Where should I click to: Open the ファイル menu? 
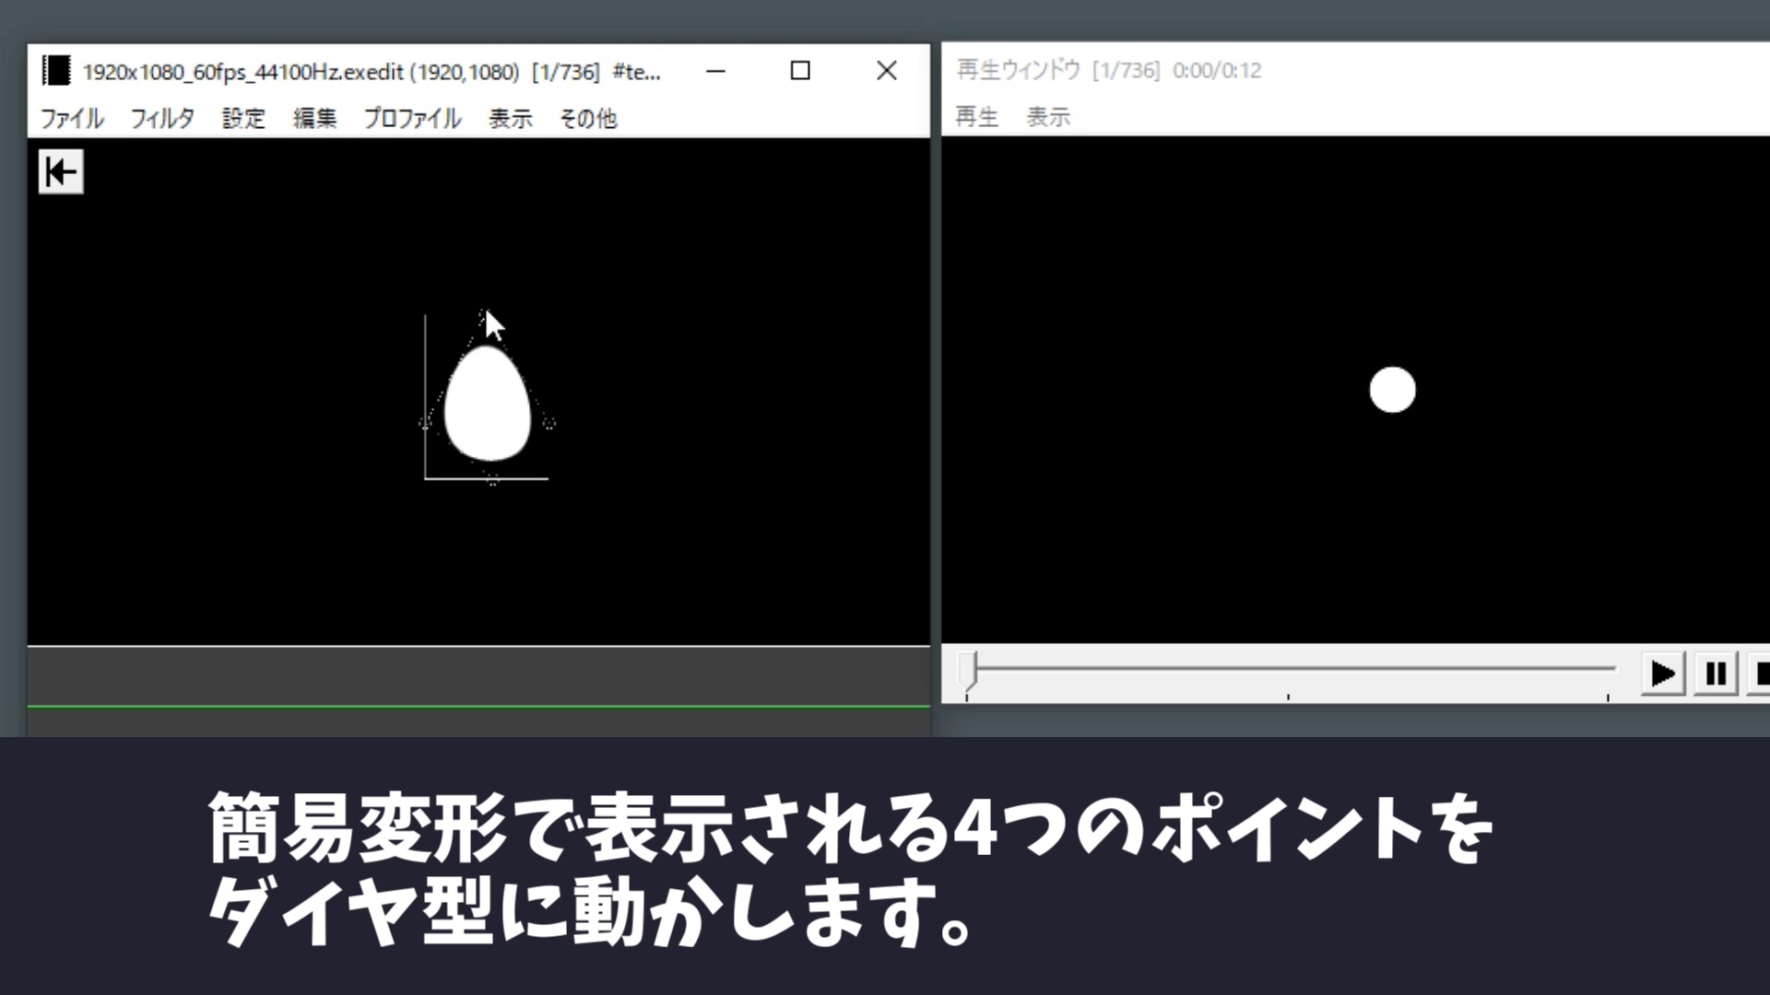[70, 118]
